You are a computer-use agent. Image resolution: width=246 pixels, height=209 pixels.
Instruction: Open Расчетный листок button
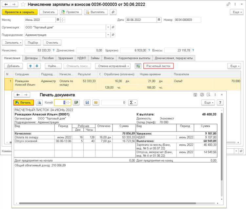click(158, 66)
